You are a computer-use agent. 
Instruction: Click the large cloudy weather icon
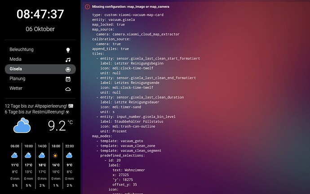point(22,125)
